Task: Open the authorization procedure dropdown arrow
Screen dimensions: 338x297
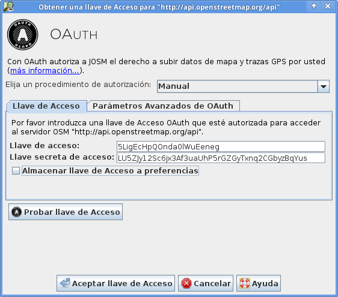Action: (324, 86)
